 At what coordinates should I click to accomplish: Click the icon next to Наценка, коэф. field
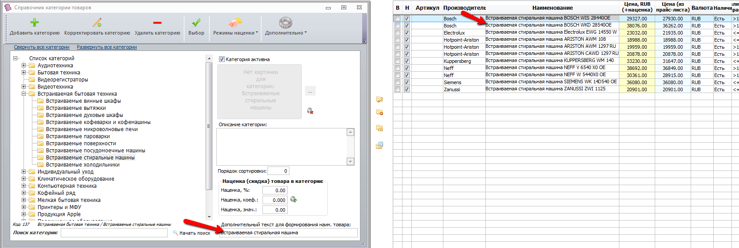293,200
